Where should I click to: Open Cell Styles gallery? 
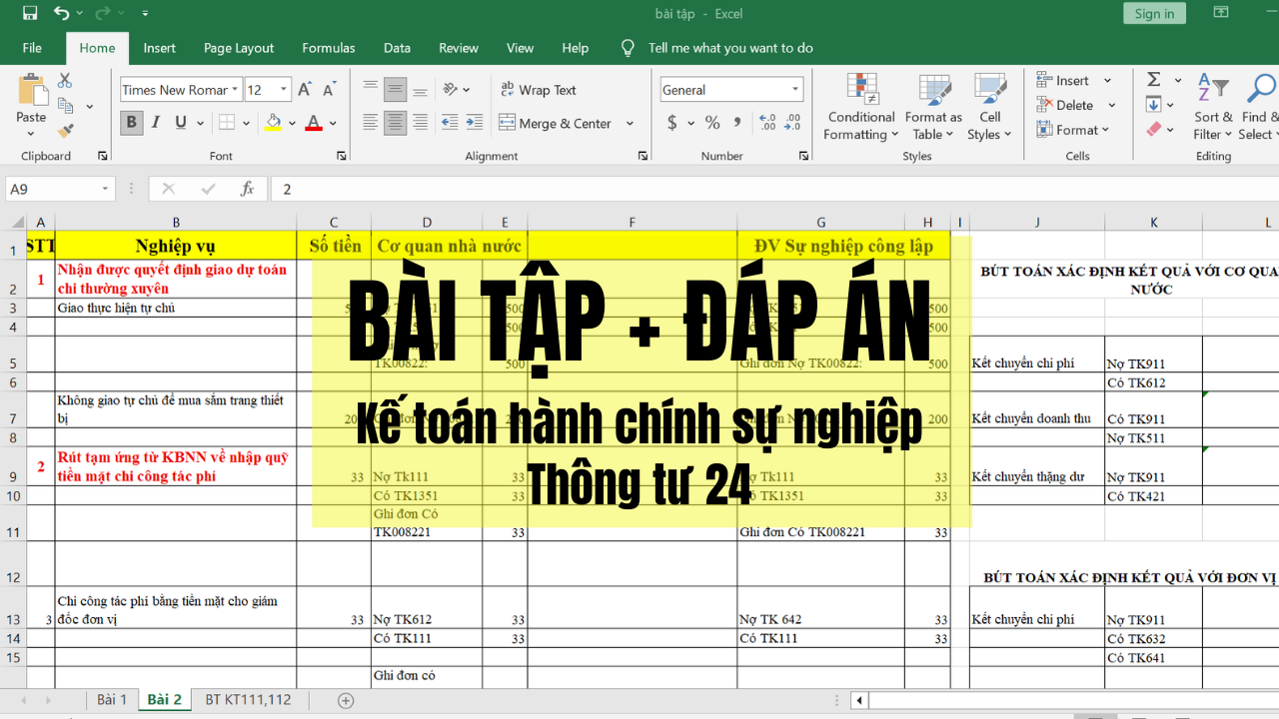click(989, 106)
